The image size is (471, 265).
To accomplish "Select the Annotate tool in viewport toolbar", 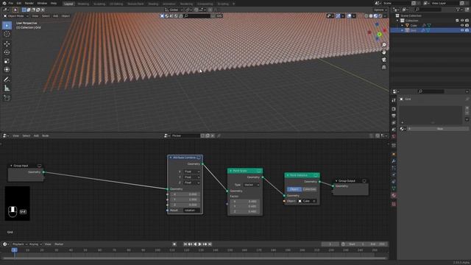I will click(x=7, y=79).
